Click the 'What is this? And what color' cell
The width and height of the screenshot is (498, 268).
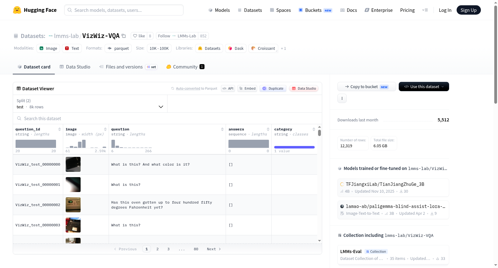167,164
